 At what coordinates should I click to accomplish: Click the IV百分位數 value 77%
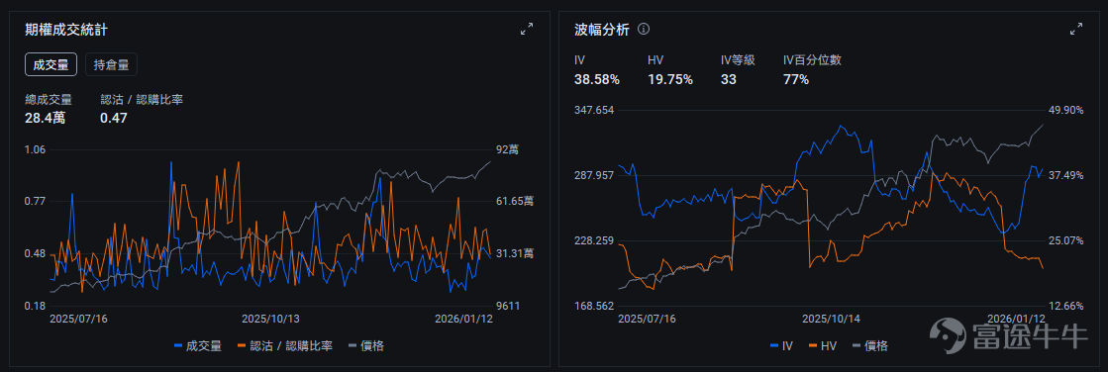click(796, 80)
